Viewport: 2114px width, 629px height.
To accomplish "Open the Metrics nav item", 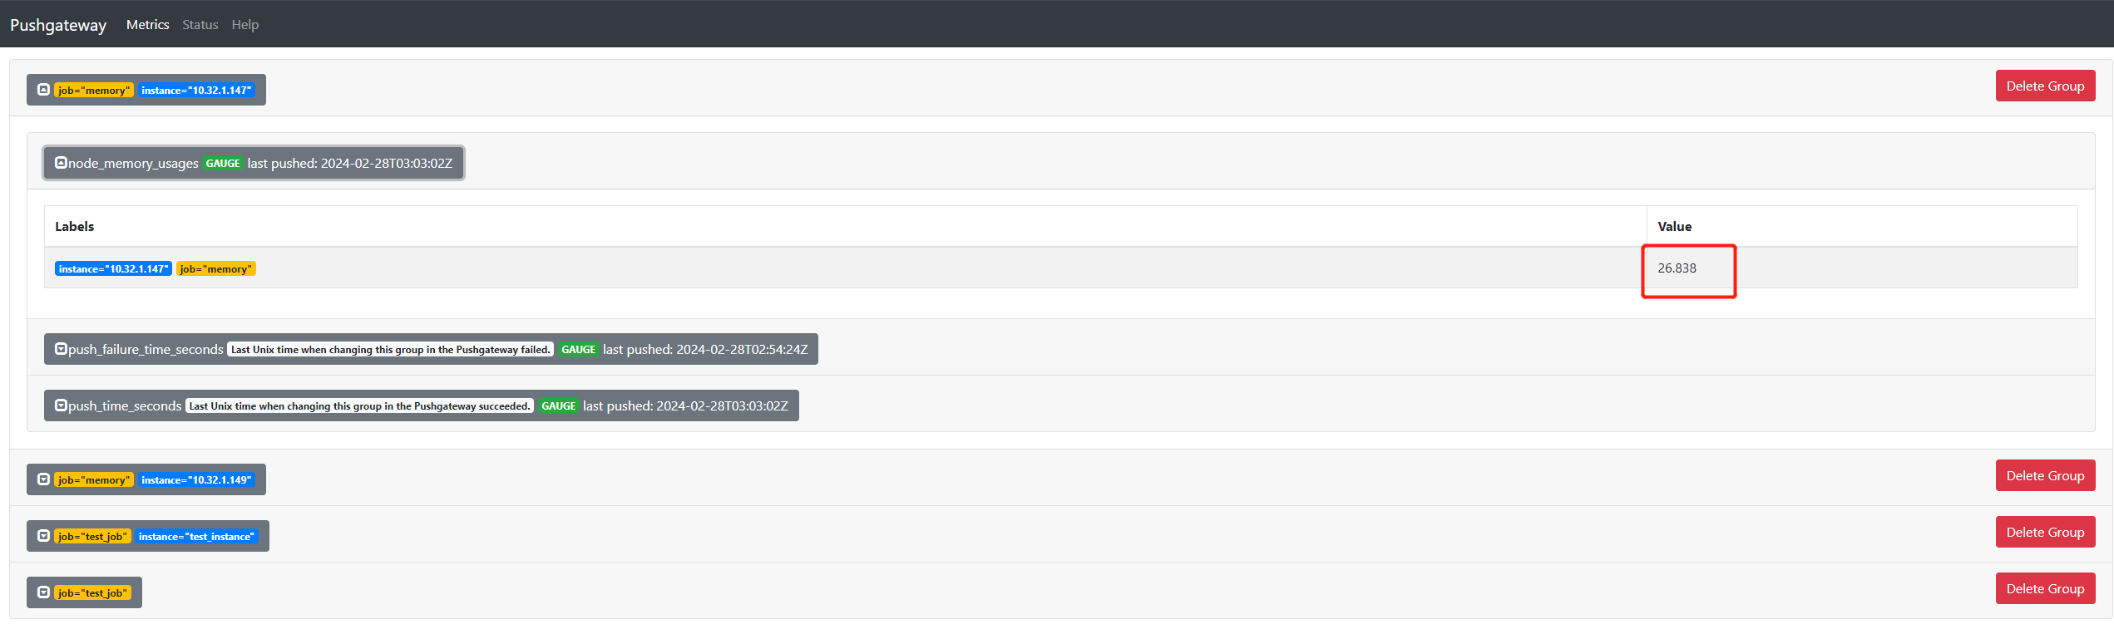I will (x=147, y=25).
